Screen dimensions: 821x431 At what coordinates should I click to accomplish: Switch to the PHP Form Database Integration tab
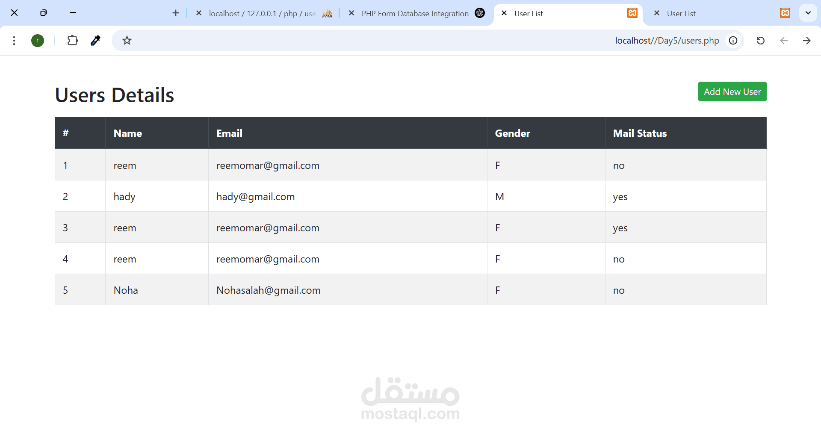(414, 13)
